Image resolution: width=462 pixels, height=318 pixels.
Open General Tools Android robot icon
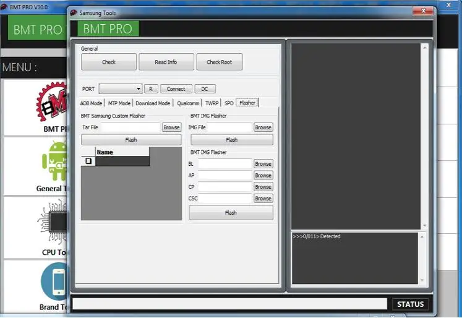(x=55, y=161)
